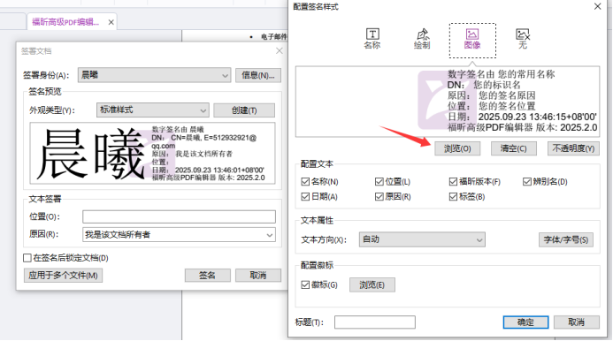Click the 位置(O) text field
The width and height of the screenshot is (613, 341).
pos(179,216)
